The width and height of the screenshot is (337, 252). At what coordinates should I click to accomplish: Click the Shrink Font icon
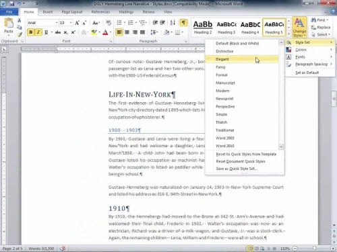(x=84, y=23)
